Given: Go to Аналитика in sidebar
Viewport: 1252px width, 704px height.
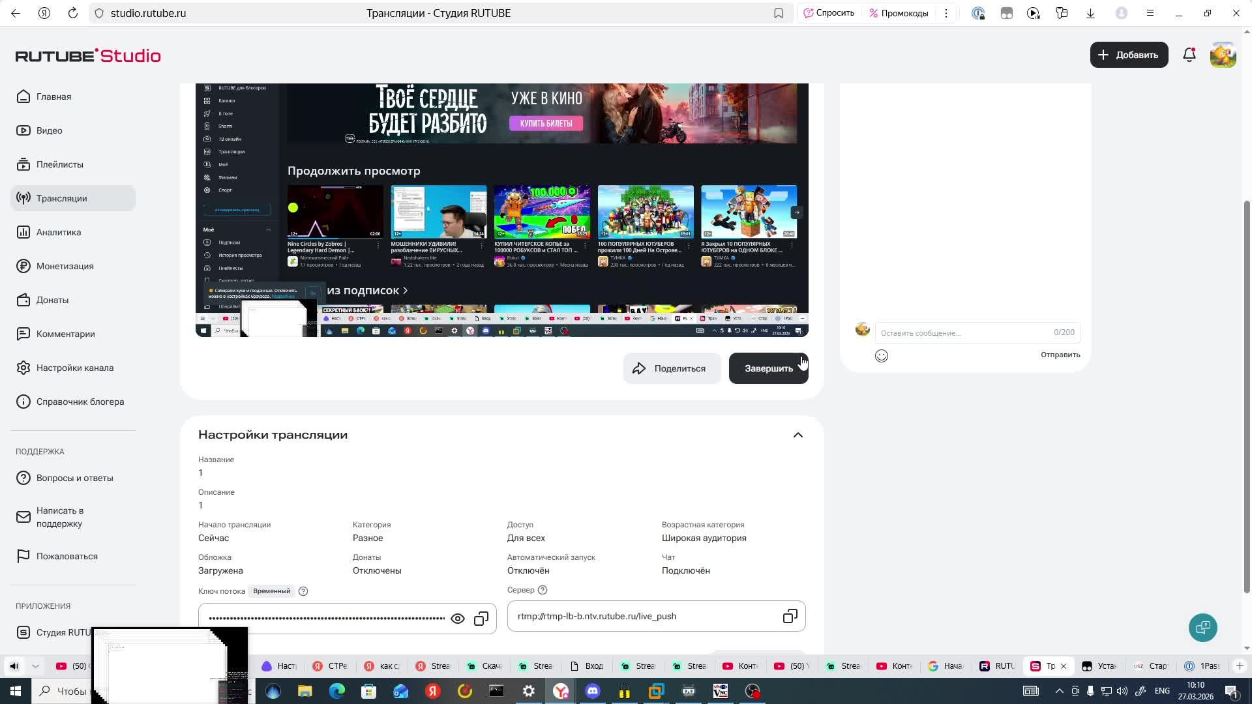Looking at the screenshot, I should (59, 232).
